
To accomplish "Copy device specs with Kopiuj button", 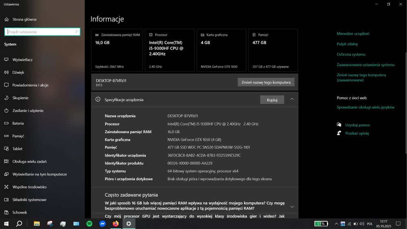I will tap(272, 100).
